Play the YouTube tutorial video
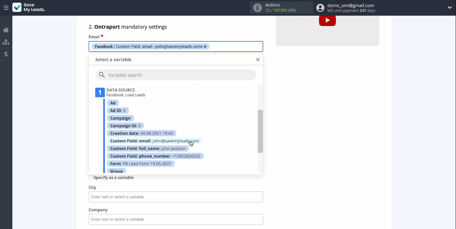456x229 pixels. [327, 20]
